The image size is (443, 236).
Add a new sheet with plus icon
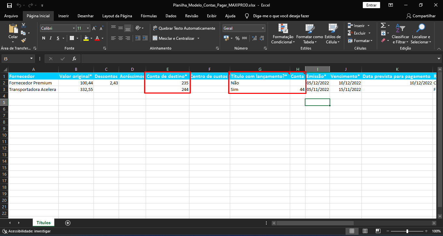coord(68,223)
